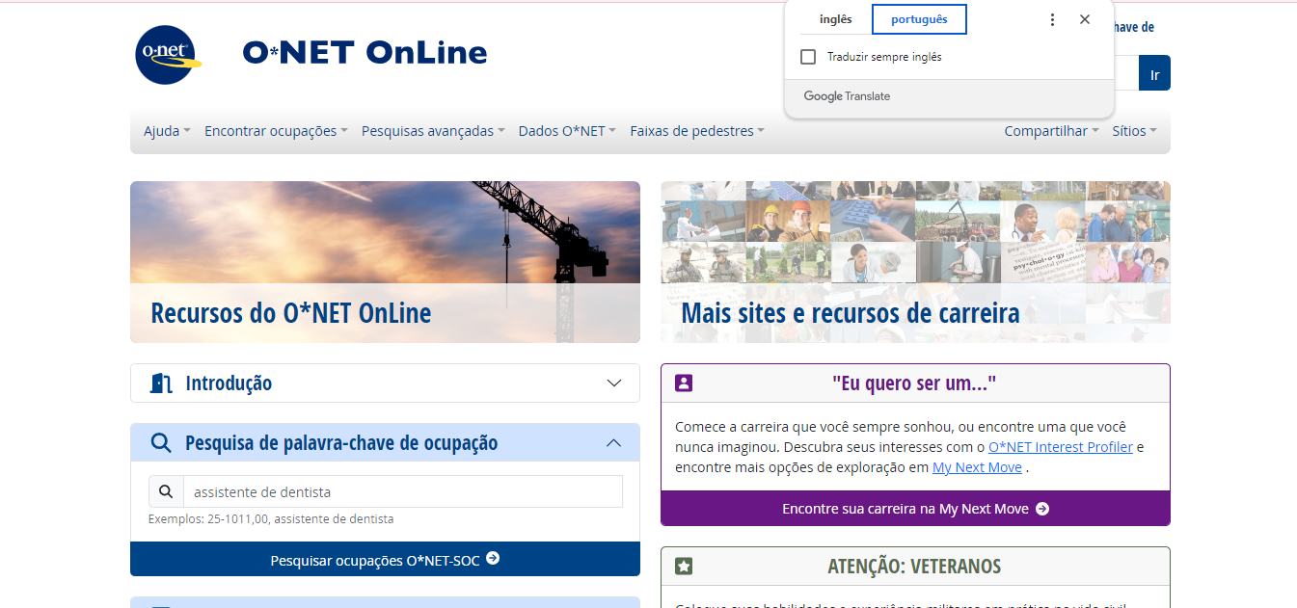Open the Encontrar ocupações menu
The width and height of the screenshot is (1297, 608).
[276, 131]
